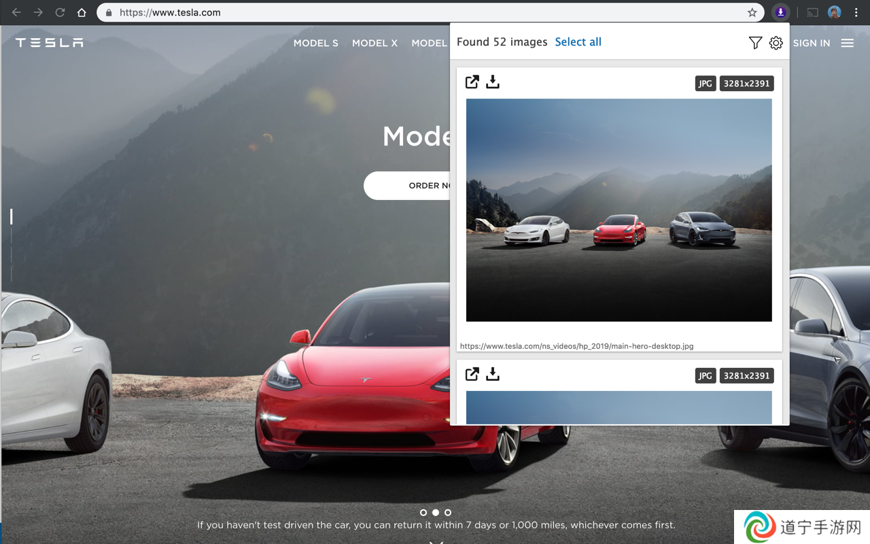Click the three-car preview thumbnail
The image size is (870, 544).
pyautogui.click(x=619, y=210)
